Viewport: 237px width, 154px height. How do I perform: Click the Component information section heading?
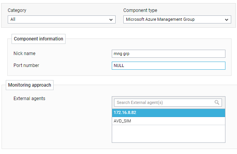click(39, 39)
